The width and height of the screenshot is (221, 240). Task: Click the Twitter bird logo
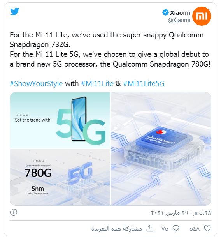click(14, 11)
